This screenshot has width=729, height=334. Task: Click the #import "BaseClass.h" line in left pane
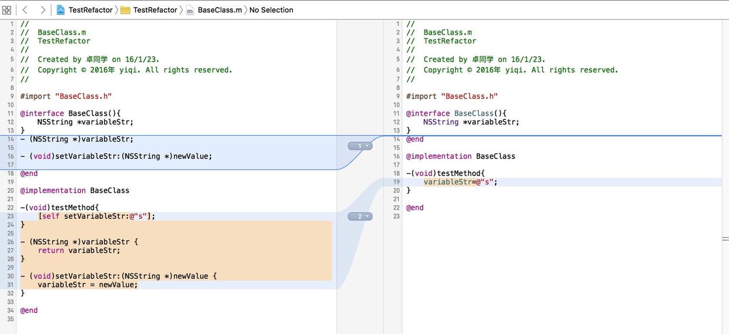66,96
